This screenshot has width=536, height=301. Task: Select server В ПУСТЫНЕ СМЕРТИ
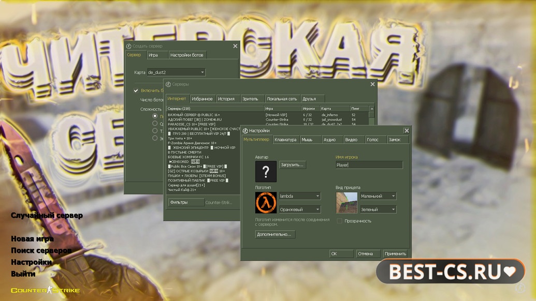184,152
